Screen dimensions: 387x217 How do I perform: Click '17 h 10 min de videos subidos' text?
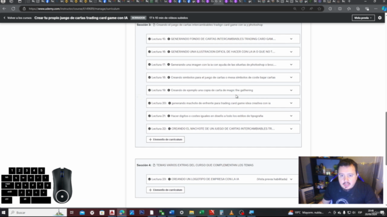(168, 18)
